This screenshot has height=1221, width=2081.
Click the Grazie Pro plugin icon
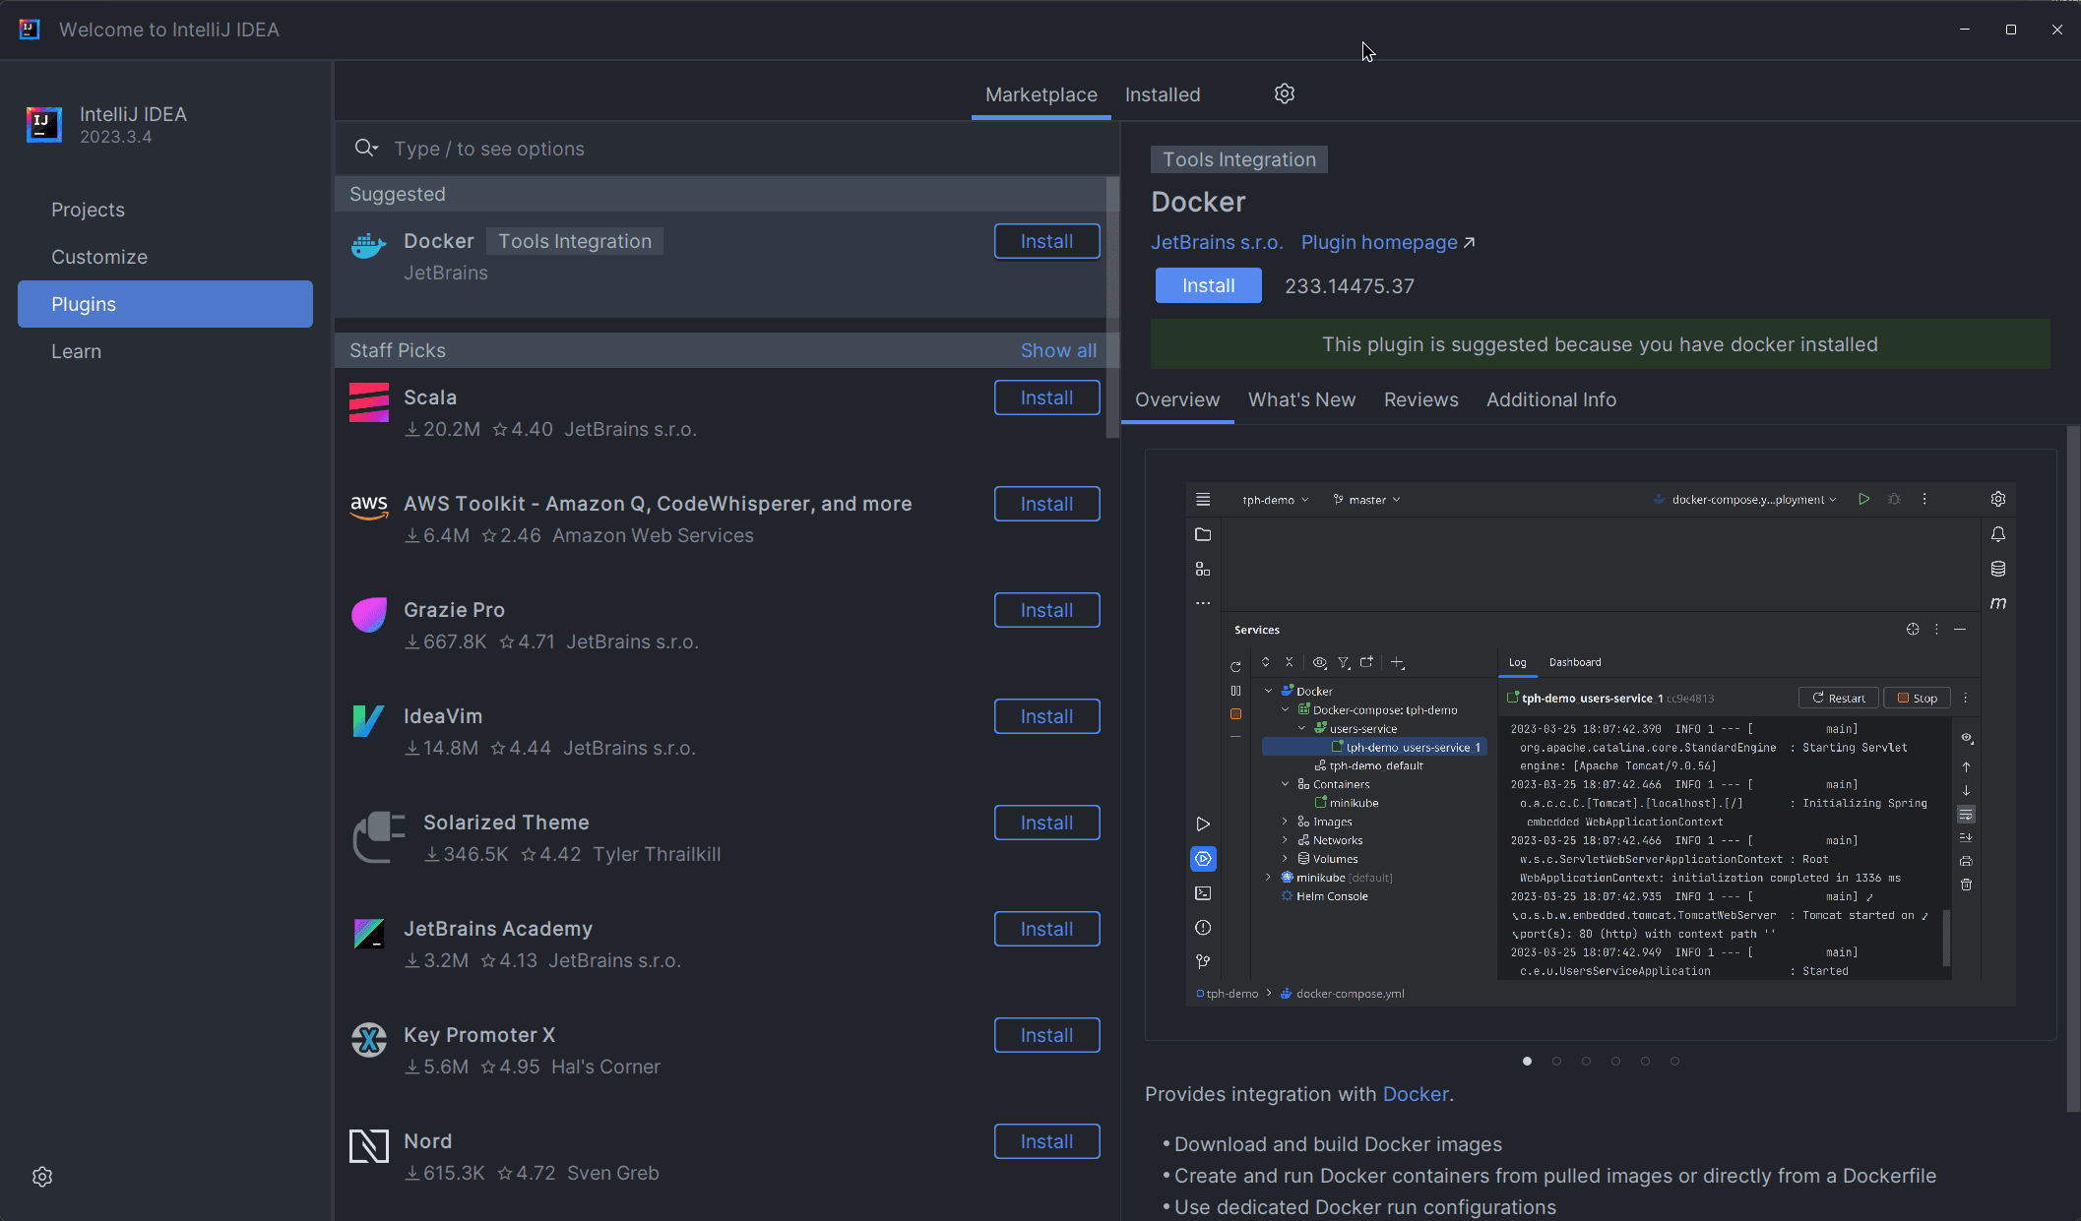(x=369, y=615)
